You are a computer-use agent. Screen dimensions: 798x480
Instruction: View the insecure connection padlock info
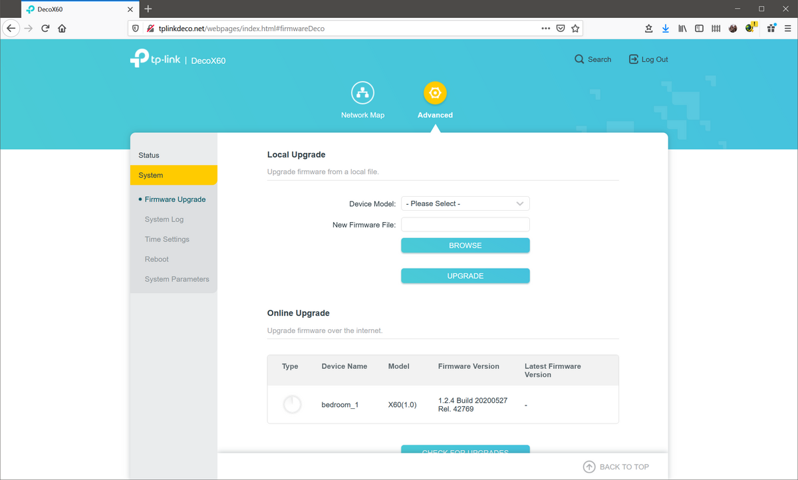[150, 29]
